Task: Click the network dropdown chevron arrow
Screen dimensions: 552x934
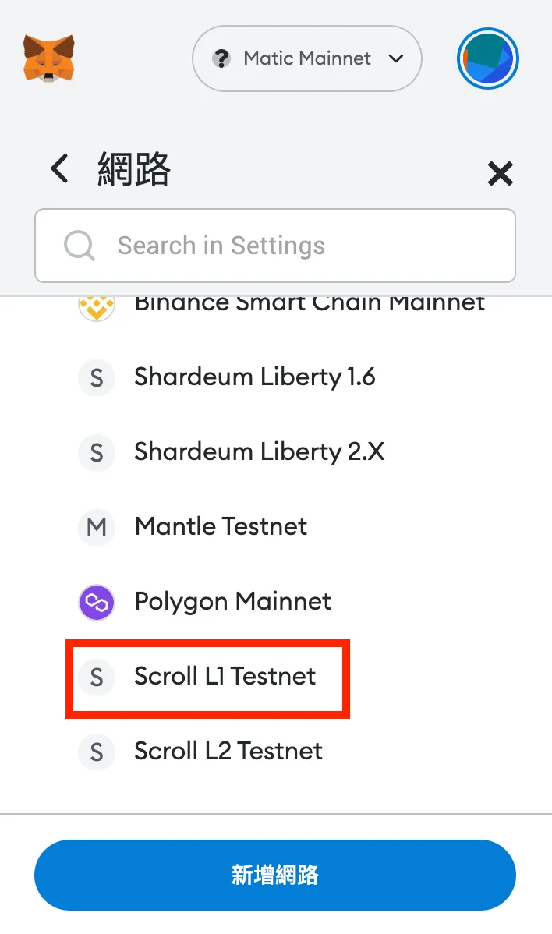Action: (x=396, y=58)
